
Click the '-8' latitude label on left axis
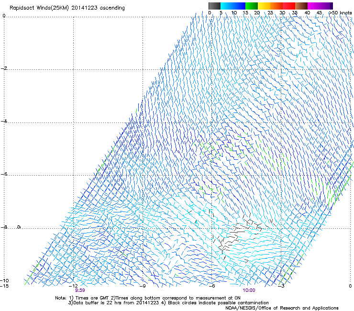coord(4,227)
